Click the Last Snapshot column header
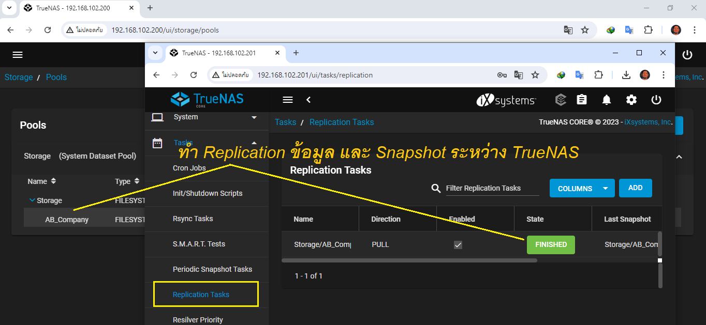 click(627, 219)
